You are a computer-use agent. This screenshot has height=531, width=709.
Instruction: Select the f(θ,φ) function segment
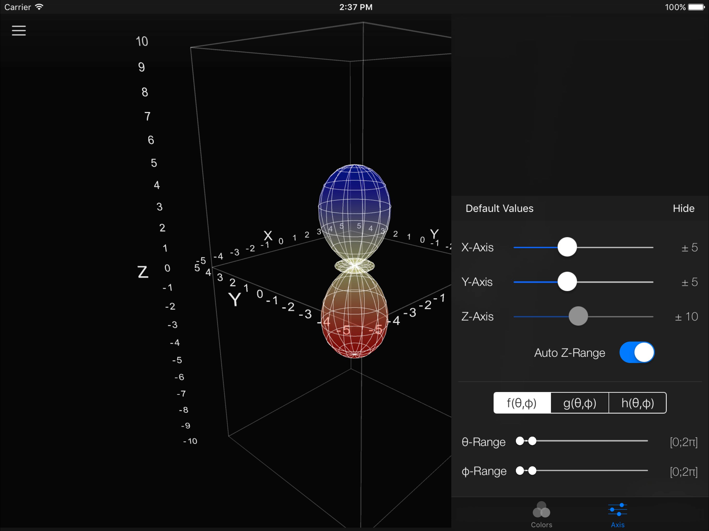point(522,403)
